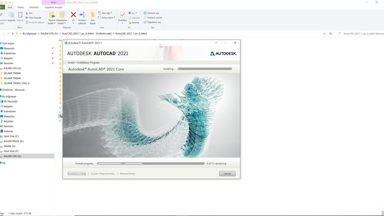384x216 pixels.
Task: Open the Aç dropdown in ribbon
Action: [133, 13]
